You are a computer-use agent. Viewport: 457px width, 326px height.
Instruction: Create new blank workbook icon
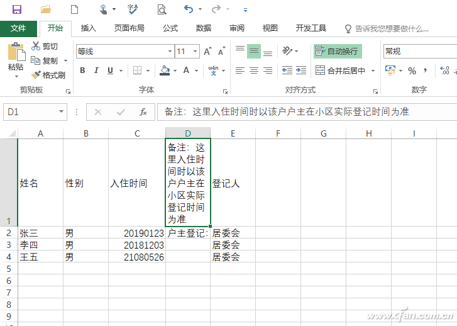pos(75,9)
